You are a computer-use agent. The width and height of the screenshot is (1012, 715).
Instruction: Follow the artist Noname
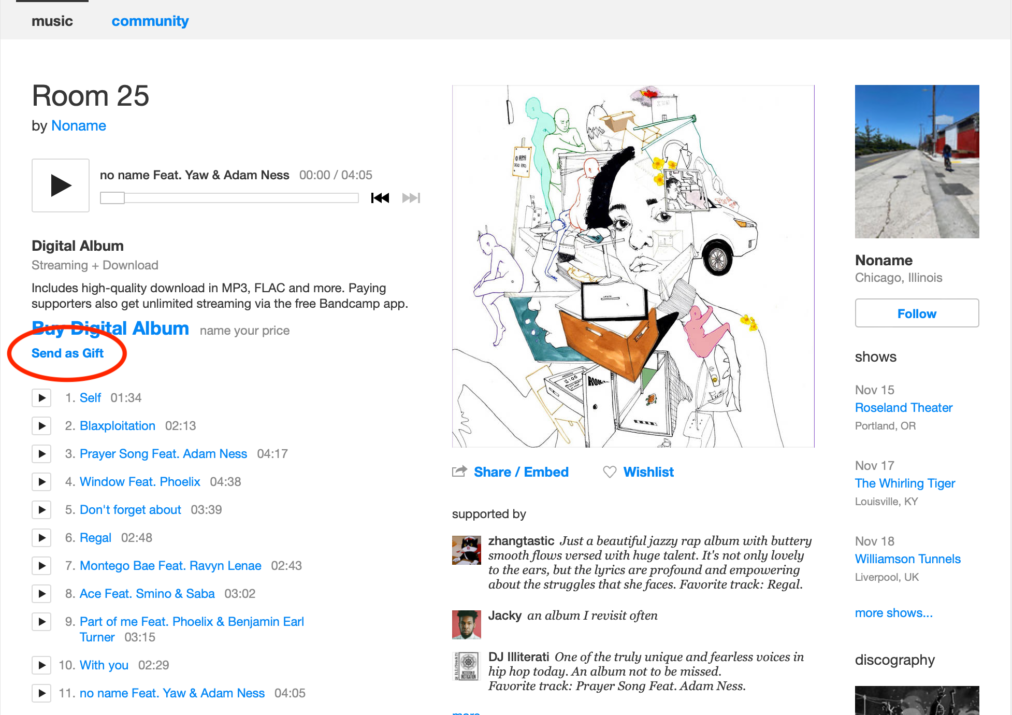pyautogui.click(x=917, y=313)
